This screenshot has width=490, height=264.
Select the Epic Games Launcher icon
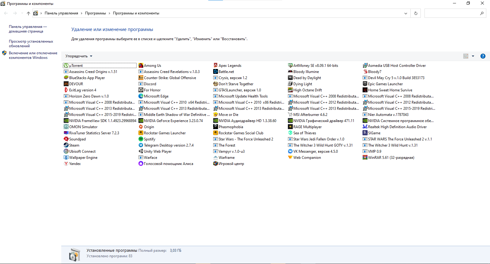365,84
